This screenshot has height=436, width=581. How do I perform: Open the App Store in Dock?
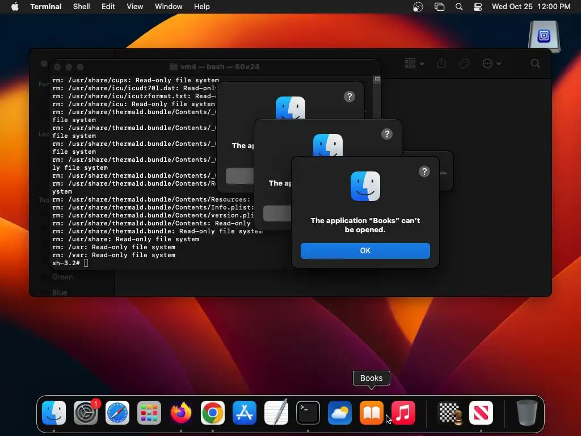click(245, 413)
